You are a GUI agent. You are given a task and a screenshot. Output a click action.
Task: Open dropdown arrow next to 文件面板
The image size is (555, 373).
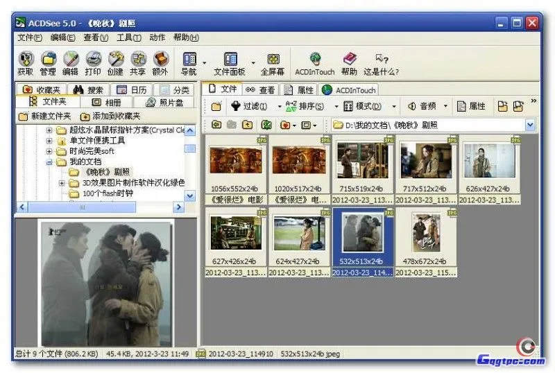253,63
